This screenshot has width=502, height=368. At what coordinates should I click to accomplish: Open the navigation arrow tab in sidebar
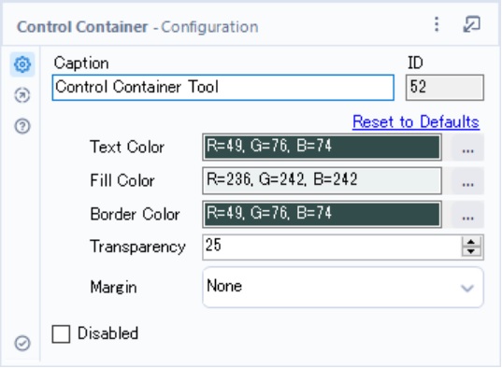click(22, 95)
